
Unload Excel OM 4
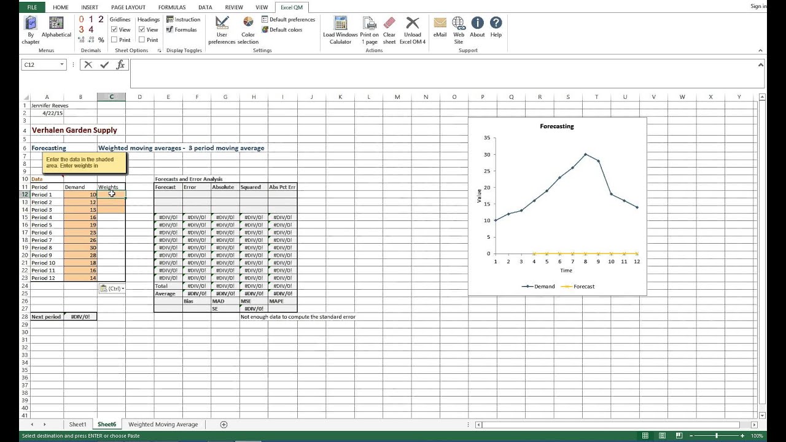coord(413,30)
